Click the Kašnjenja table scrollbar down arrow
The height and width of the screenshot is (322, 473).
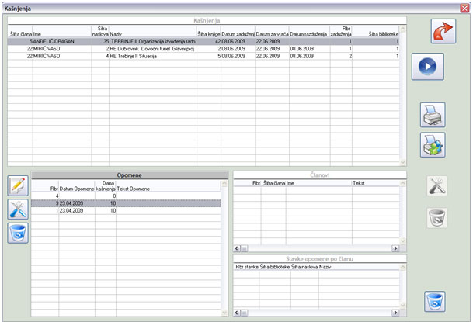point(404,161)
